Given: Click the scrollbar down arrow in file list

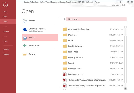Looking at the screenshot, I should click(125, 89).
